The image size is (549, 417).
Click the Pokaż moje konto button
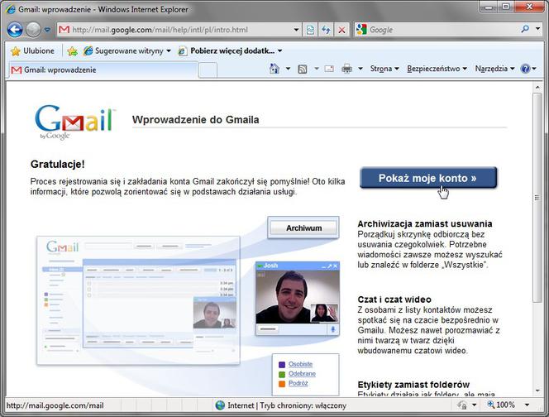tap(428, 178)
